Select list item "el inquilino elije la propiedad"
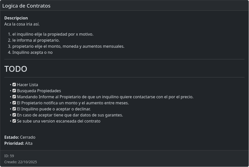 [53, 34]
